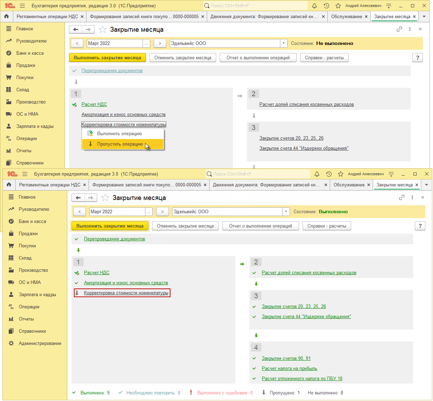Open Расчет налога на прибыль link
Viewport: 433px width, 401px height.
point(289,368)
